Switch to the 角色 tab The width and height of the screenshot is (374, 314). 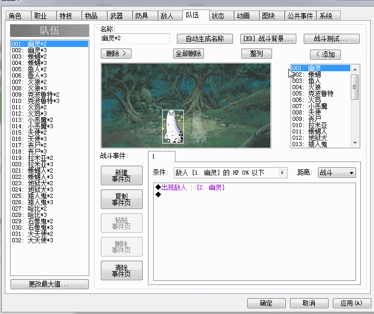18,16
